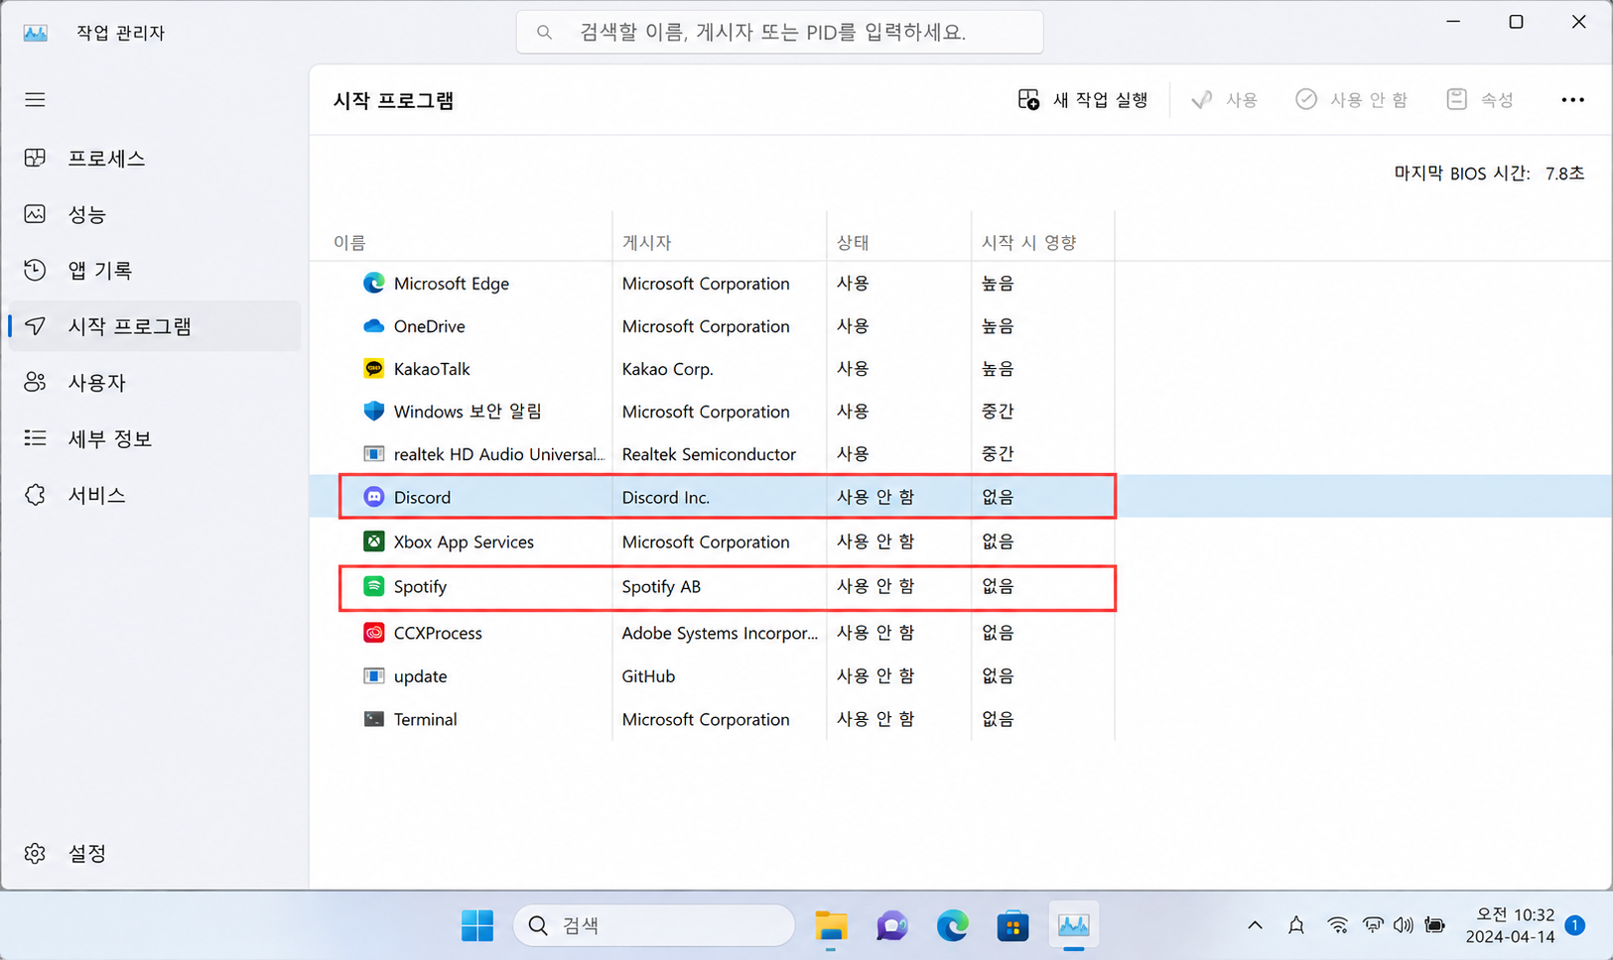Click Run new task (새 작업 실행)
The width and height of the screenshot is (1613, 960).
click(1083, 99)
